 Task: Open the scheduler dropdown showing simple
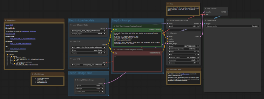(x=184, y=60)
